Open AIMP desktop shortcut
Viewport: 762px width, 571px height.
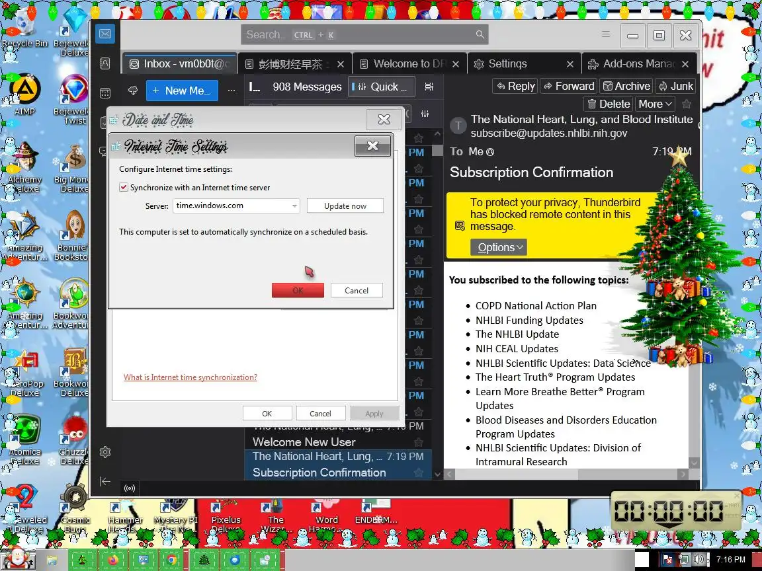pyautogui.click(x=24, y=95)
